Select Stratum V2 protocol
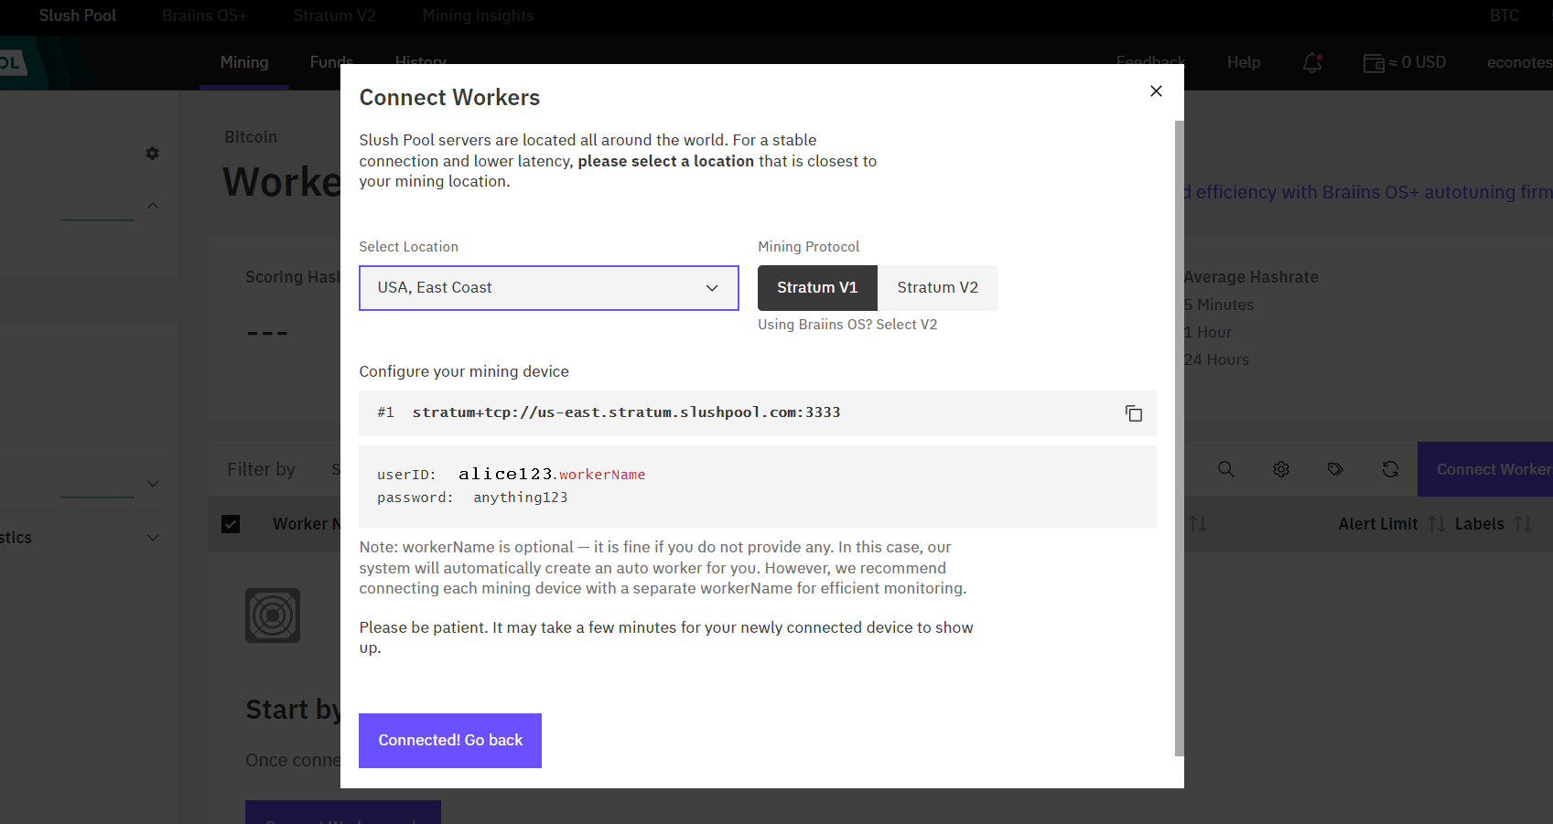 937,288
